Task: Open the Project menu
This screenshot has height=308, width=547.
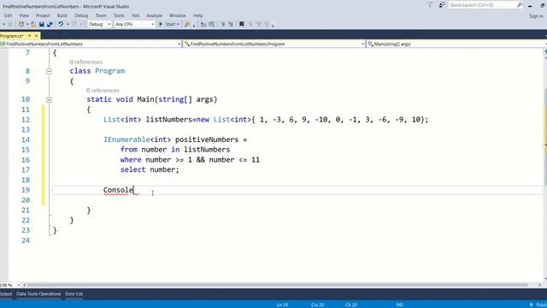Action: 43,15
